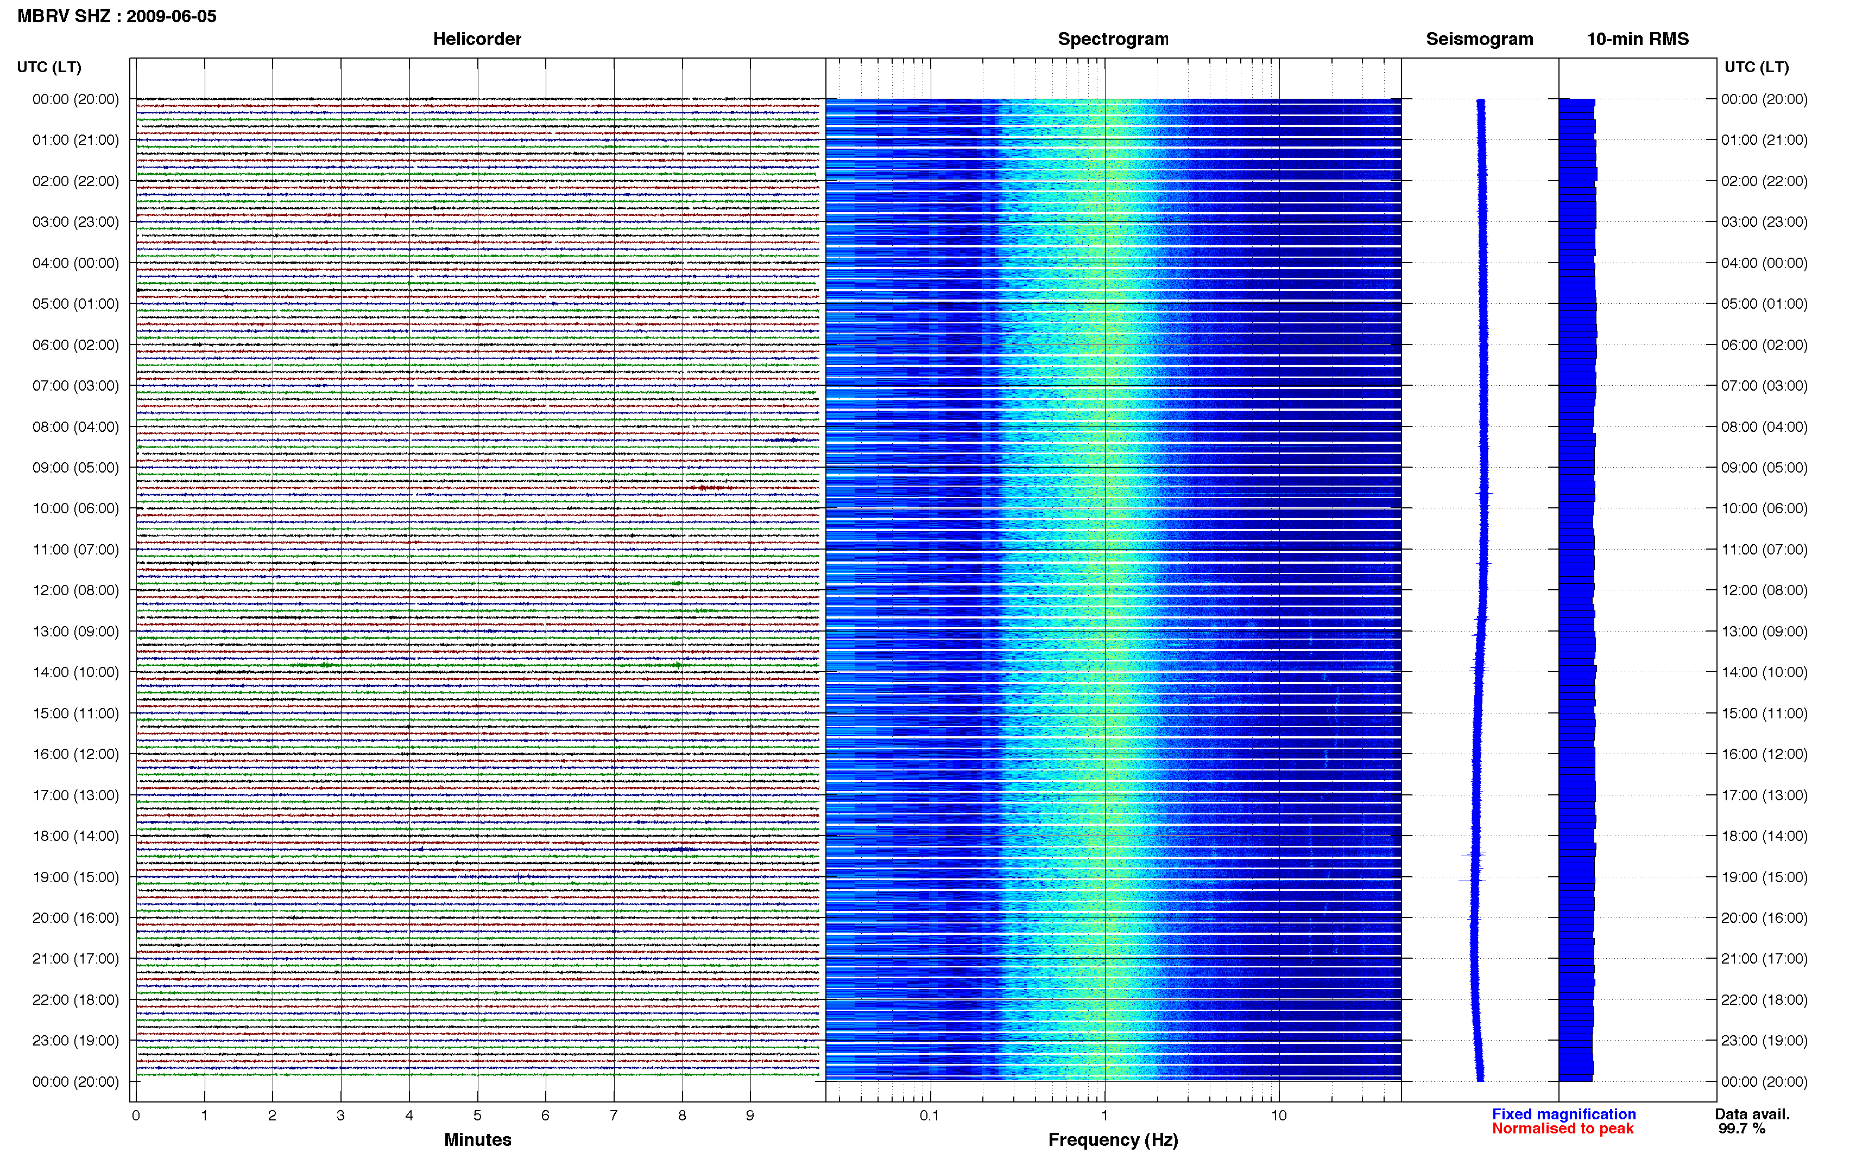Viewport: 1856px width, 1160px height.
Task: Click left time label '02:00 (22:00)'
Action: [x=76, y=181]
